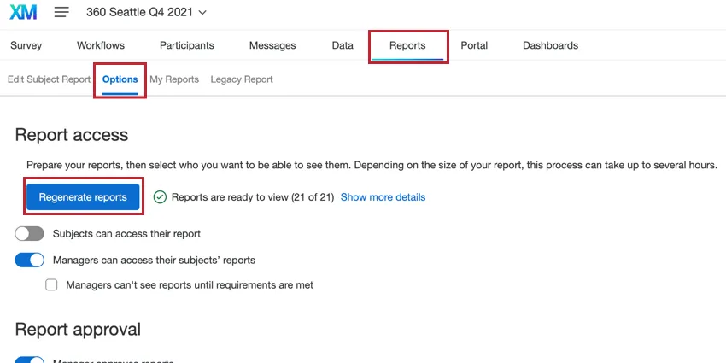Image resolution: width=726 pixels, height=363 pixels.
Task: Toggle Subjects can access their report
Action: [29, 233]
